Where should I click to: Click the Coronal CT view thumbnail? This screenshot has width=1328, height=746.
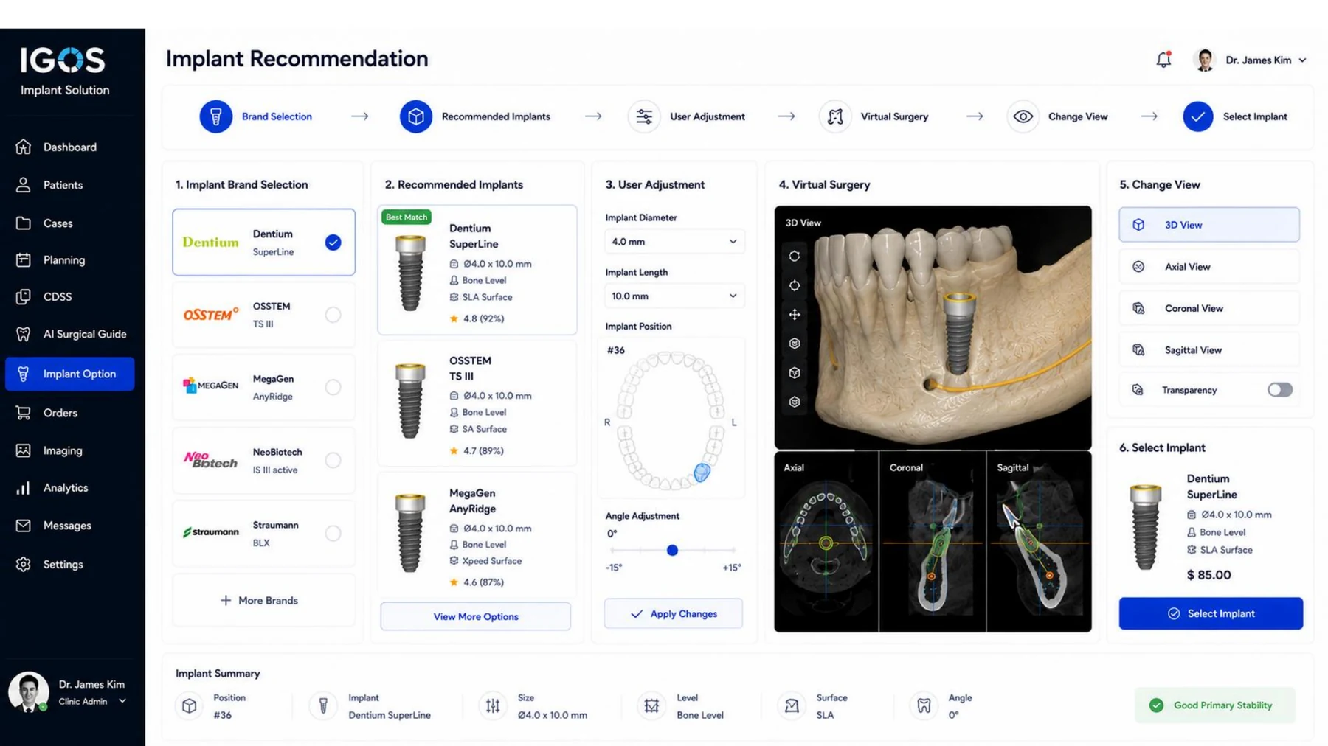click(933, 542)
